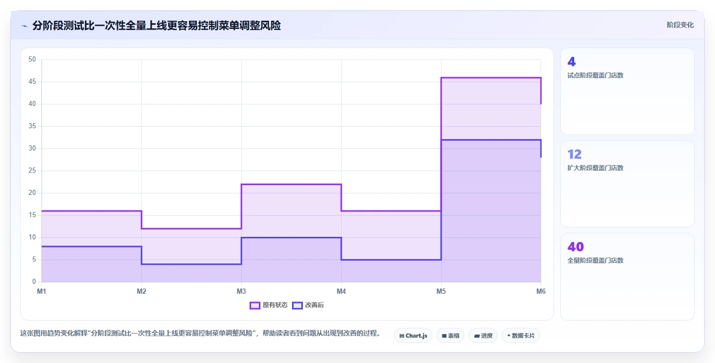Click the 阶段变化 label in header

coord(680,25)
